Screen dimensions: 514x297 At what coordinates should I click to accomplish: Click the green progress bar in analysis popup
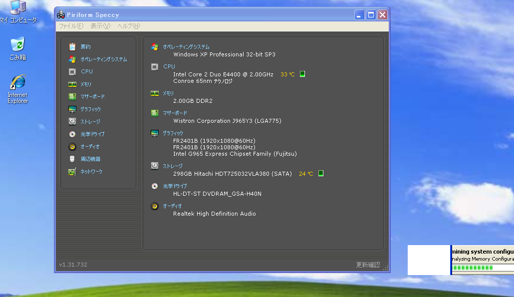pyautogui.click(x=473, y=268)
